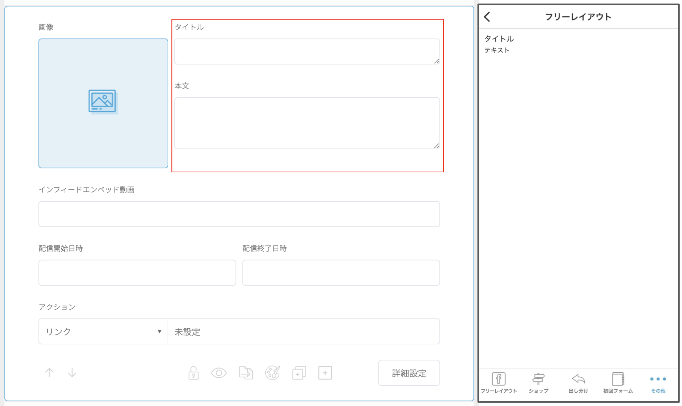This screenshot has height=406, width=682.
Task: Open the 配信終了日時 date field
Action: click(x=341, y=272)
